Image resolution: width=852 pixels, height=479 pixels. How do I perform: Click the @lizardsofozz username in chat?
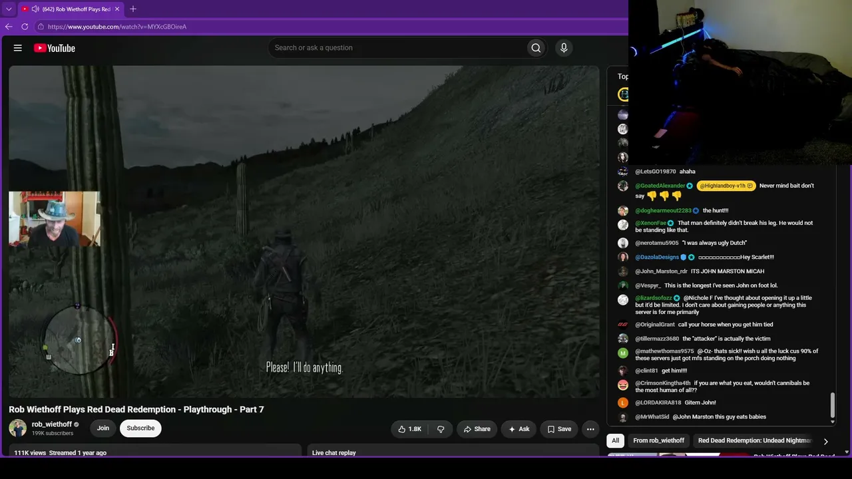click(654, 298)
